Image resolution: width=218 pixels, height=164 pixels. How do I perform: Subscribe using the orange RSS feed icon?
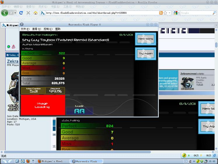pyautogui.click(x=161, y=13)
